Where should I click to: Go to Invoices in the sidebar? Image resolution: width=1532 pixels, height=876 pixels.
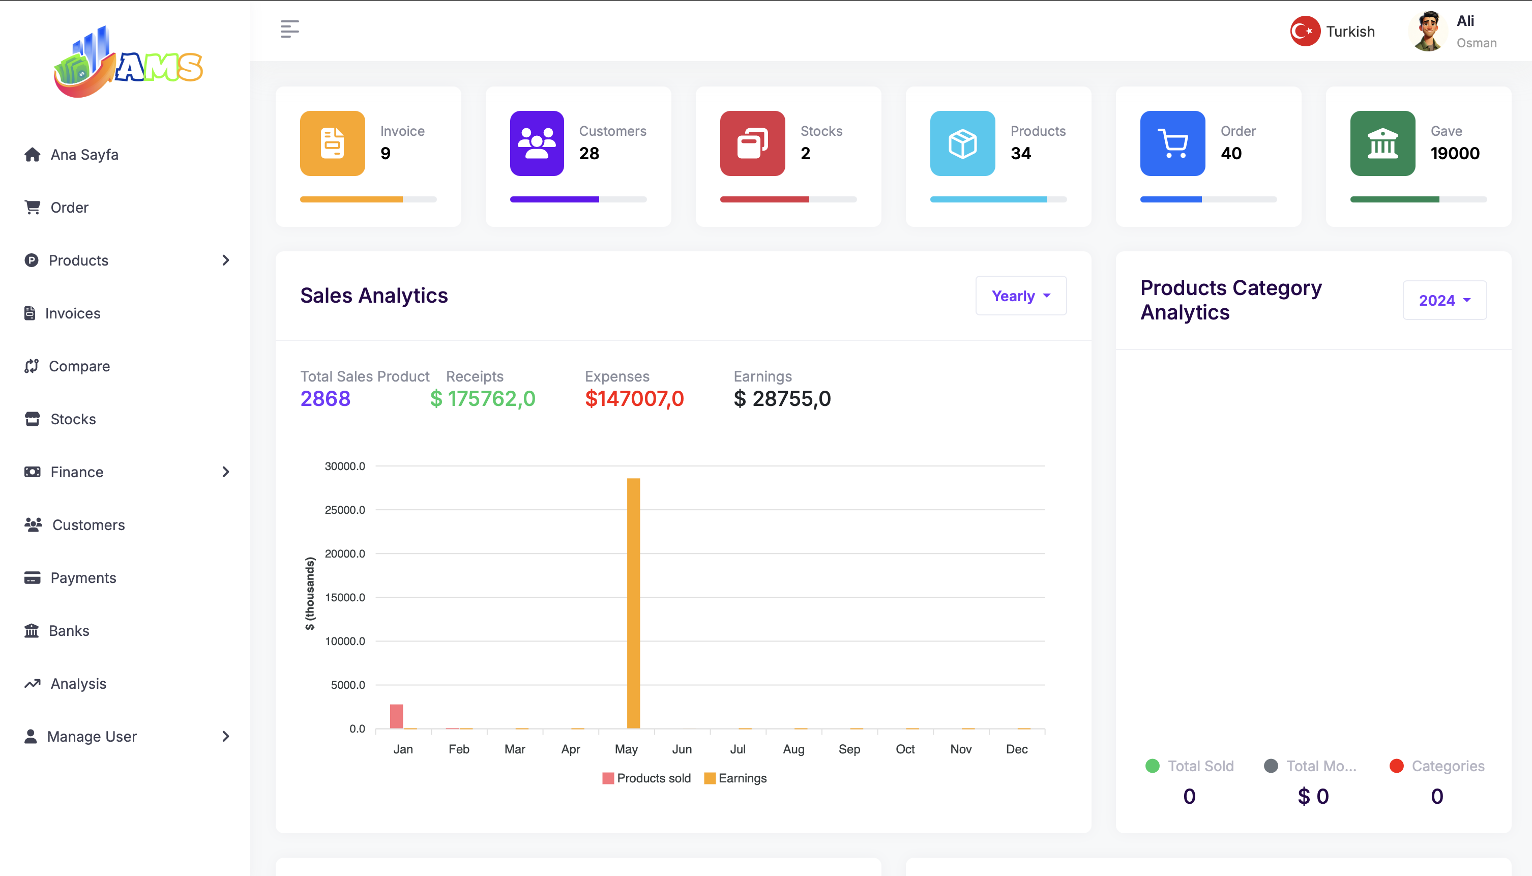click(x=72, y=313)
